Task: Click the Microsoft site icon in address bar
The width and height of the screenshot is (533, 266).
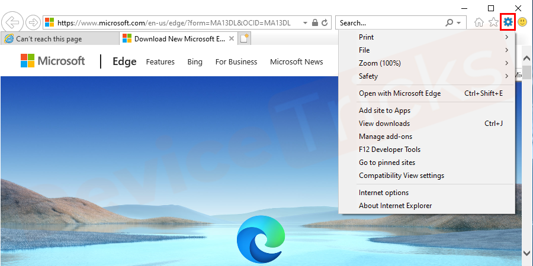Action: 50,22
